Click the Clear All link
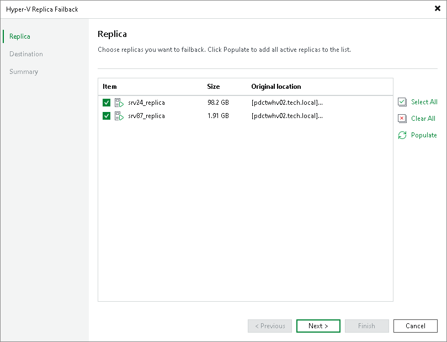The width and height of the screenshot is (447, 342). (x=423, y=118)
